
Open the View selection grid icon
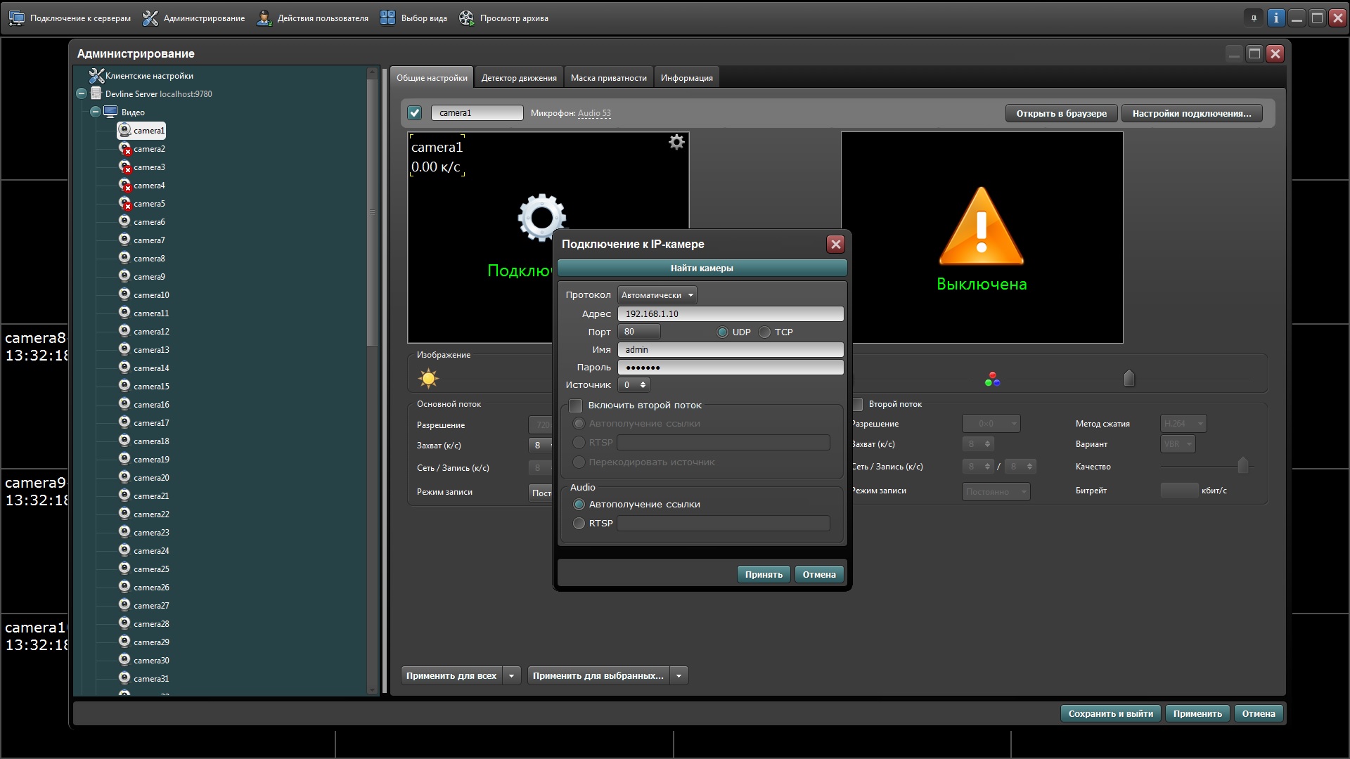(x=387, y=18)
